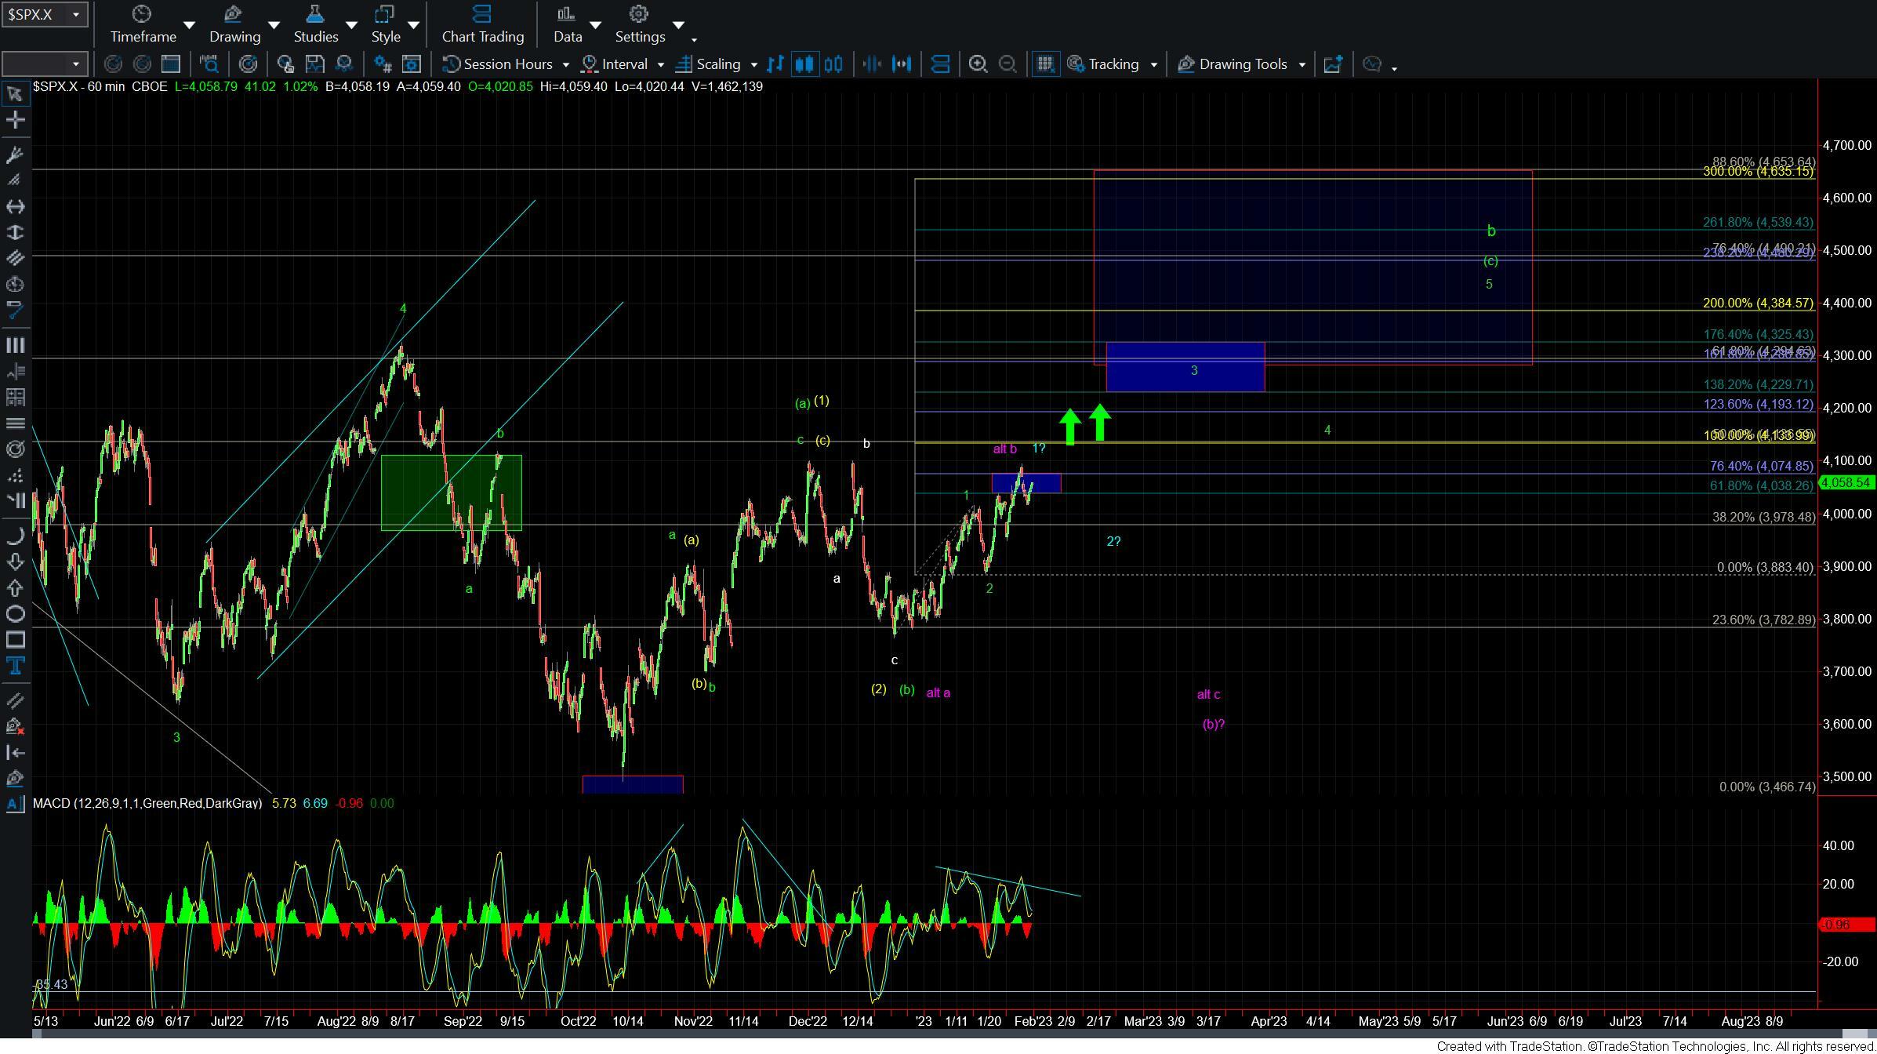Toggle the speech bubble chart icon
Screen dimensions: 1877x1054
coord(1371,64)
